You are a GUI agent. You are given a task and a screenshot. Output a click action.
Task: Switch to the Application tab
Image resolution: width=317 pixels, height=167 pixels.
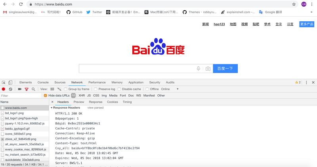tap(136, 83)
